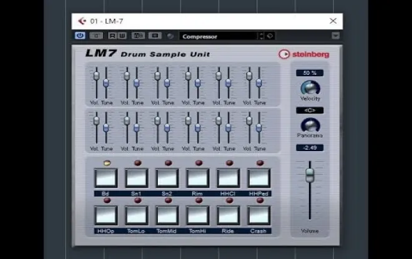Click the Bd pad Vol slider handle
This screenshot has height=259, width=412.
96,76
